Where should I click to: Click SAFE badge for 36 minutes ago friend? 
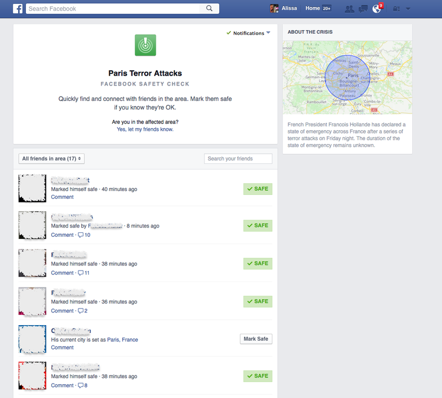click(x=257, y=301)
